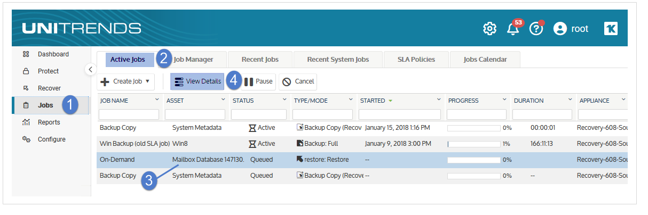Screen dimensions: 648x215
Task: Cancel the selected job
Action: tap(298, 81)
